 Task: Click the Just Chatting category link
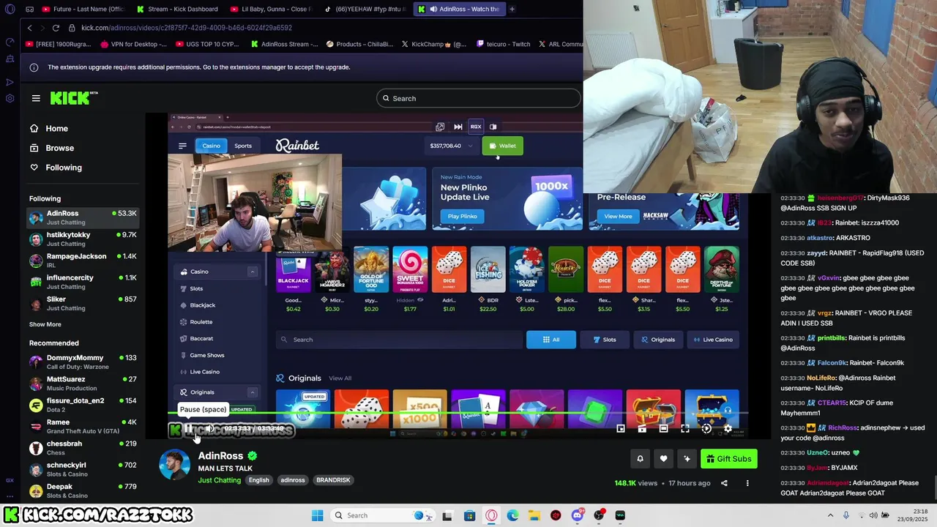point(219,480)
